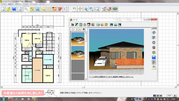Select the roof tool in toolbar
Image resolution: width=179 pixels, height=101 pixels.
pos(60,9)
